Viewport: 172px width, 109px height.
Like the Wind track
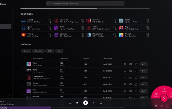[x=125, y=64]
